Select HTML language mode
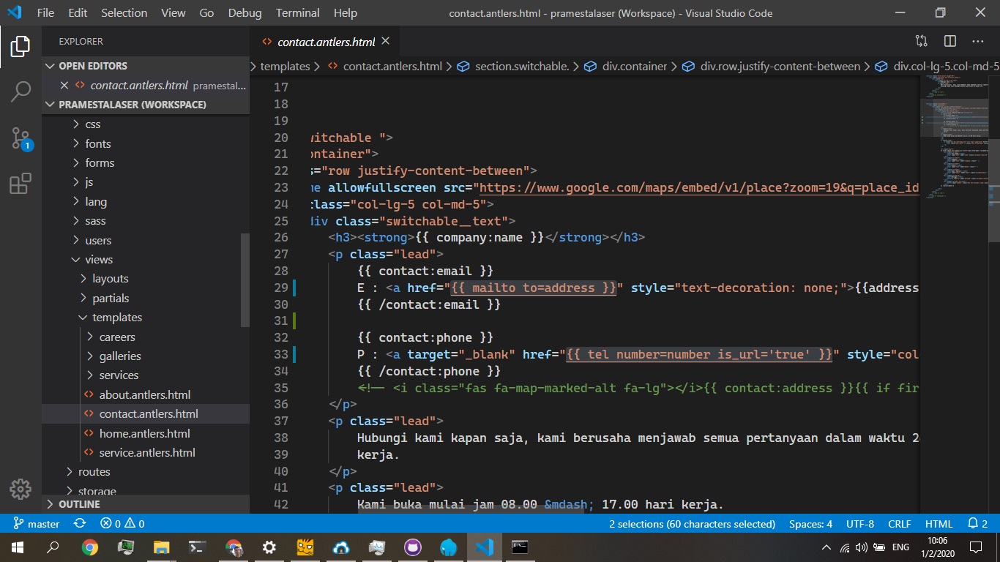 click(939, 524)
